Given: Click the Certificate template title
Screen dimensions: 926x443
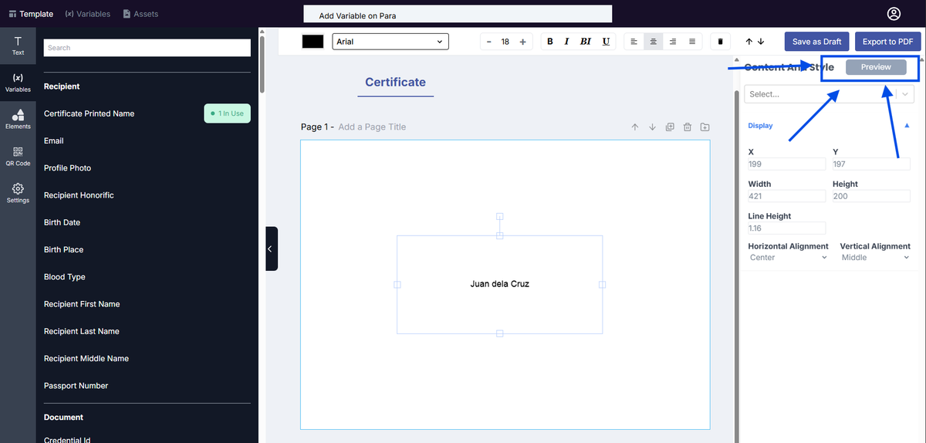Looking at the screenshot, I should click(x=395, y=82).
